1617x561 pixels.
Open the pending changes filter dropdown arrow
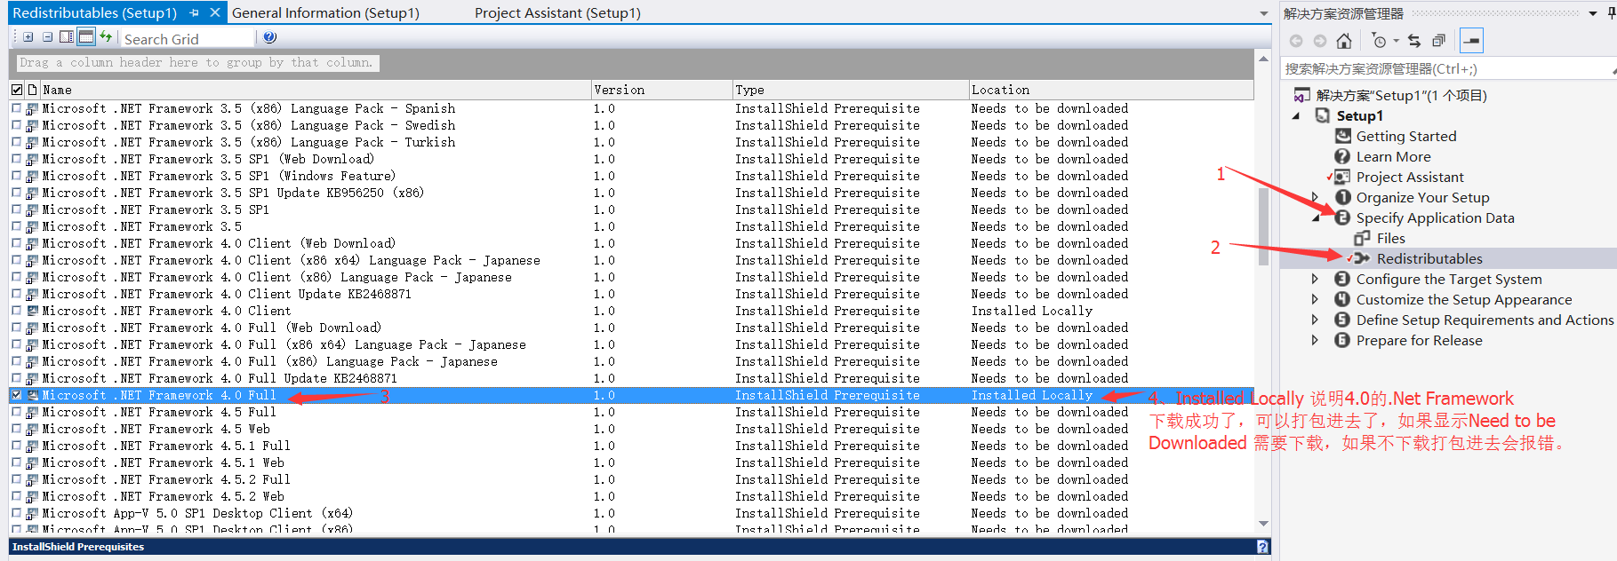pos(1396,41)
